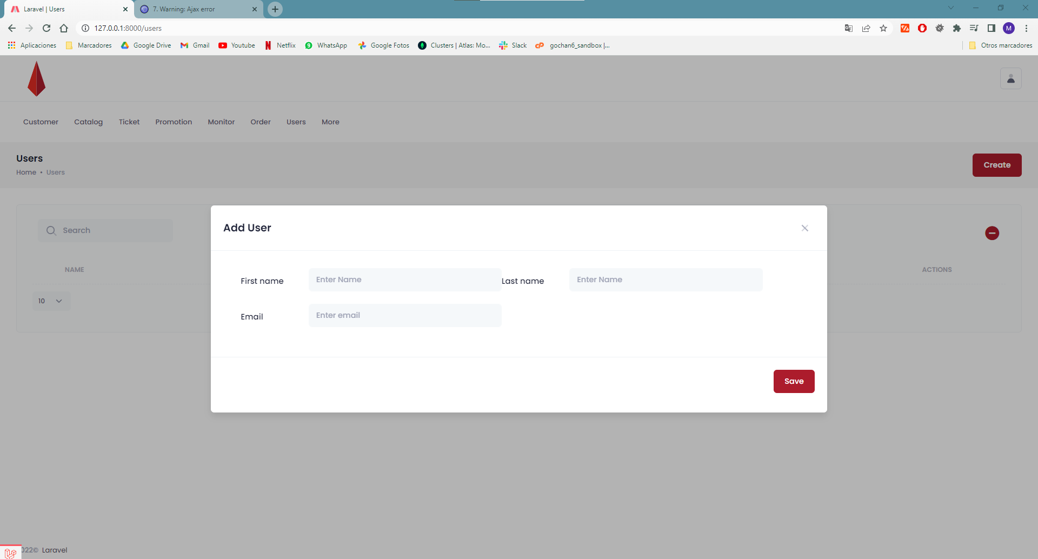The height and width of the screenshot is (559, 1038).
Task: Open the browser extensions puzzle icon
Action: pyautogui.click(x=956, y=28)
